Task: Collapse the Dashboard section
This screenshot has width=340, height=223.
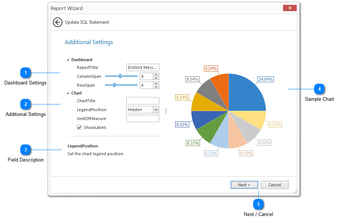Action: pyautogui.click(x=68, y=60)
